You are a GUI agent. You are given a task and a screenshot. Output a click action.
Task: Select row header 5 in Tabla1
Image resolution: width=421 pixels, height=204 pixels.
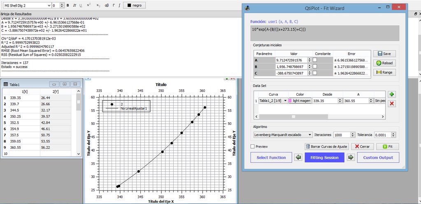click(5, 122)
